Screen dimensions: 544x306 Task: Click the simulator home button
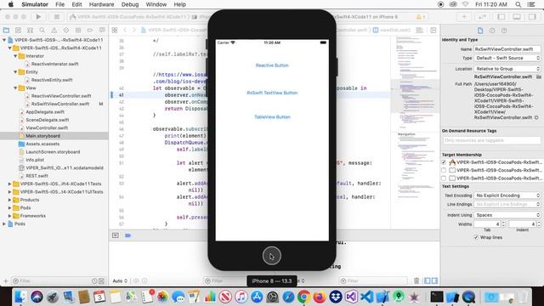point(272,256)
